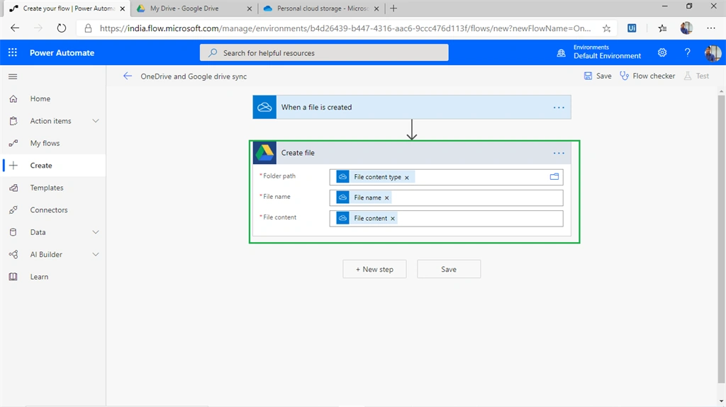The width and height of the screenshot is (726, 407).
Task: Expand the Data section chevron
Action: [x=96, y=232]
